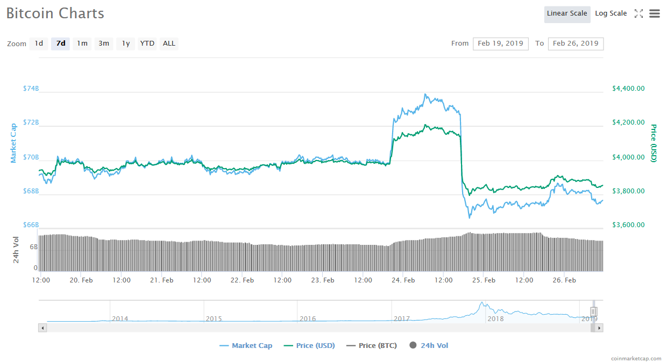667x363 pixels.
Task: Click the 2014 label in navigator
Action: tap(120, 319)
